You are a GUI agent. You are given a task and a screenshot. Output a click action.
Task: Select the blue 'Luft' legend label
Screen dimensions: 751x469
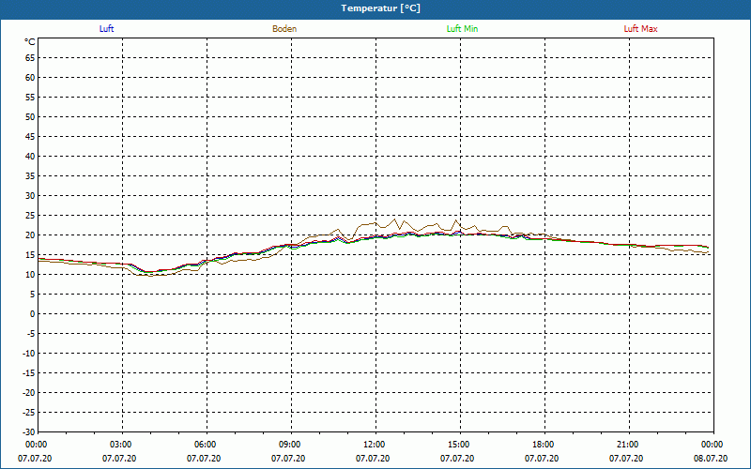pos(106,29)
